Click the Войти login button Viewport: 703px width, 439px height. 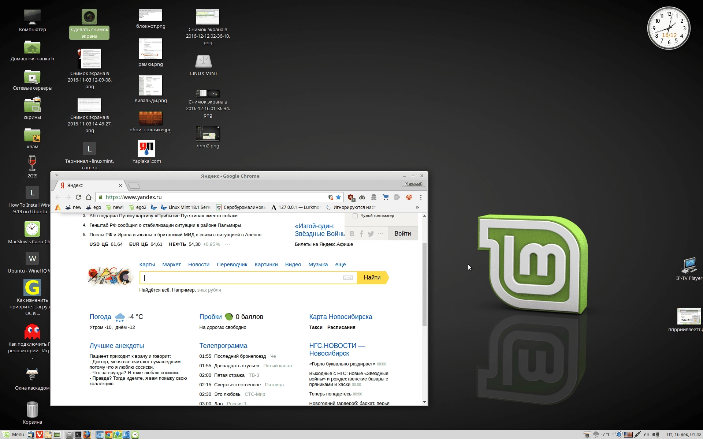pos(402,234)
